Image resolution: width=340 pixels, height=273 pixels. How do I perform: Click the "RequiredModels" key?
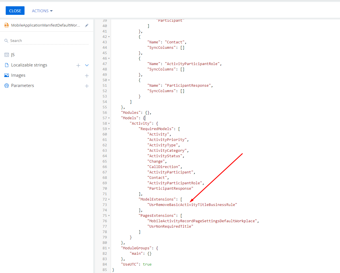pyautogui.click(x=156, y=129)
